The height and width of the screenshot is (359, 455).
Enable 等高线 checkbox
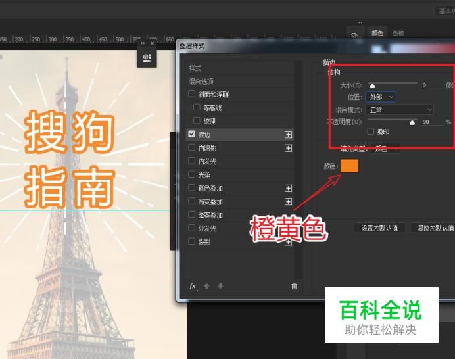pos(197,107)
